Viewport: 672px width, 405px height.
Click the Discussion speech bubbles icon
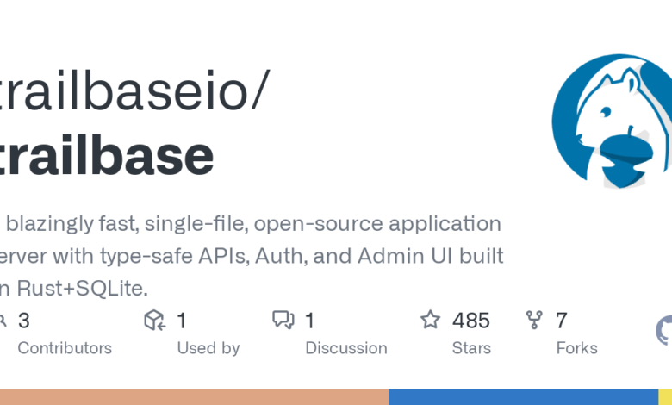pos(283,321)
